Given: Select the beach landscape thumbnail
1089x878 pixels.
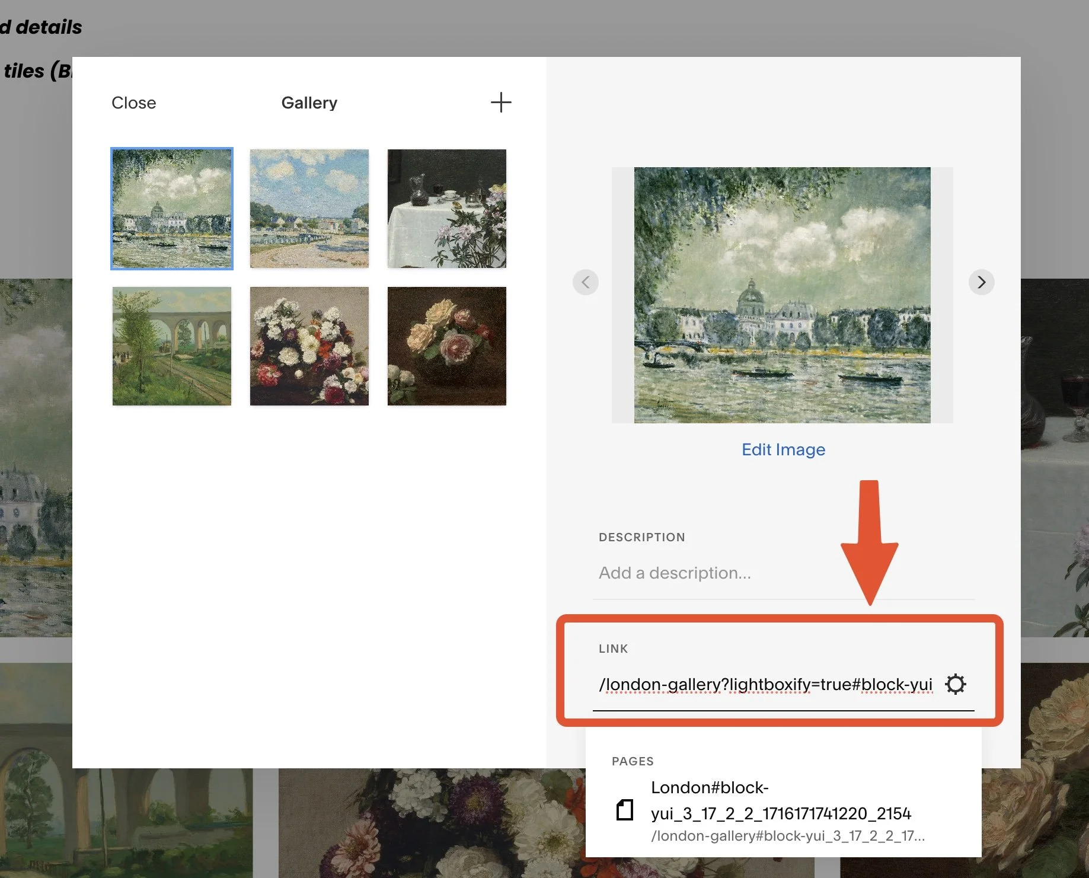Looking at the screenshot, I should tap(309, 208).
